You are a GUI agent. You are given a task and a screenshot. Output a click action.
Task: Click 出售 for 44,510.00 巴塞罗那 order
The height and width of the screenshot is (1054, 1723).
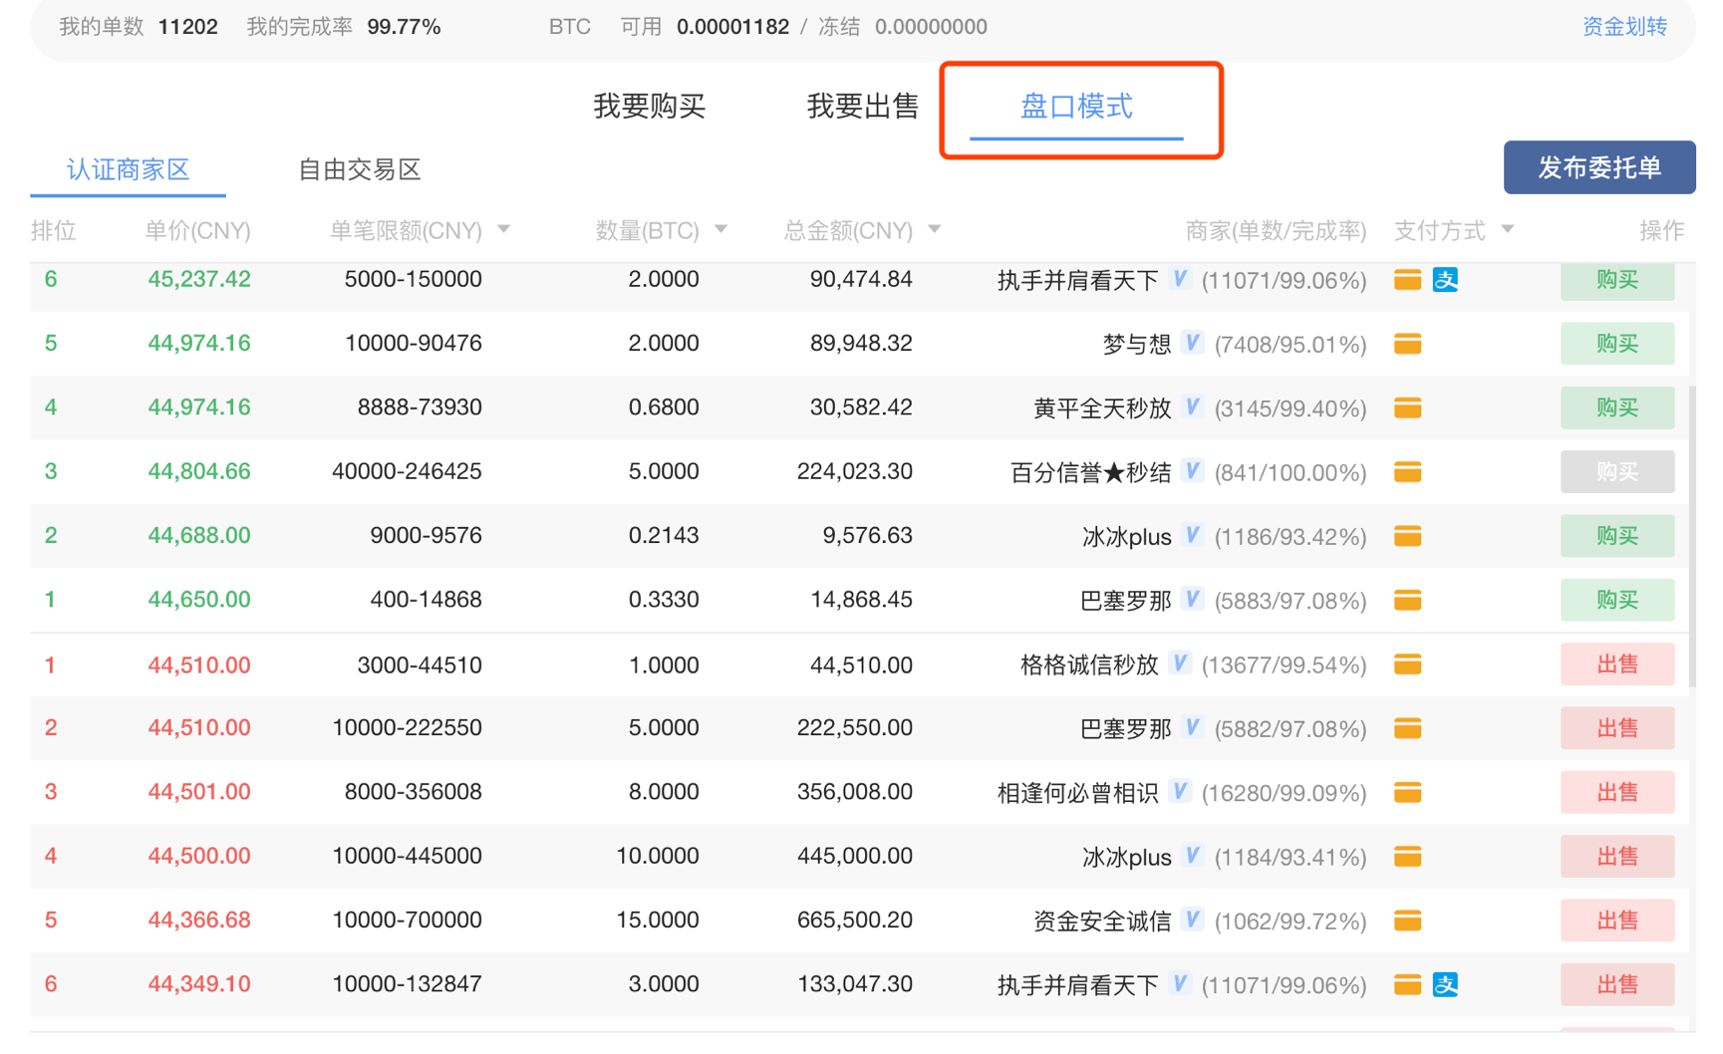coord(1617,728)
